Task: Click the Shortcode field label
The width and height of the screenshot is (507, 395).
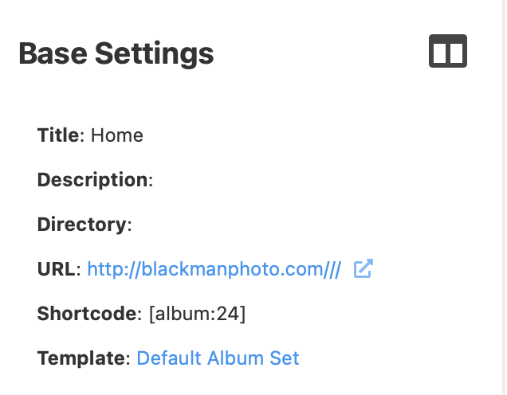Action: (88, 314)
